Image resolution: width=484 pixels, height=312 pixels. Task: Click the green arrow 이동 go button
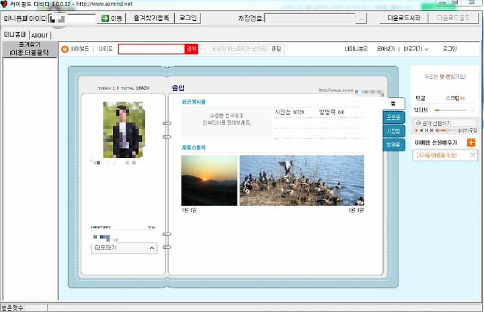coord(112,18)
